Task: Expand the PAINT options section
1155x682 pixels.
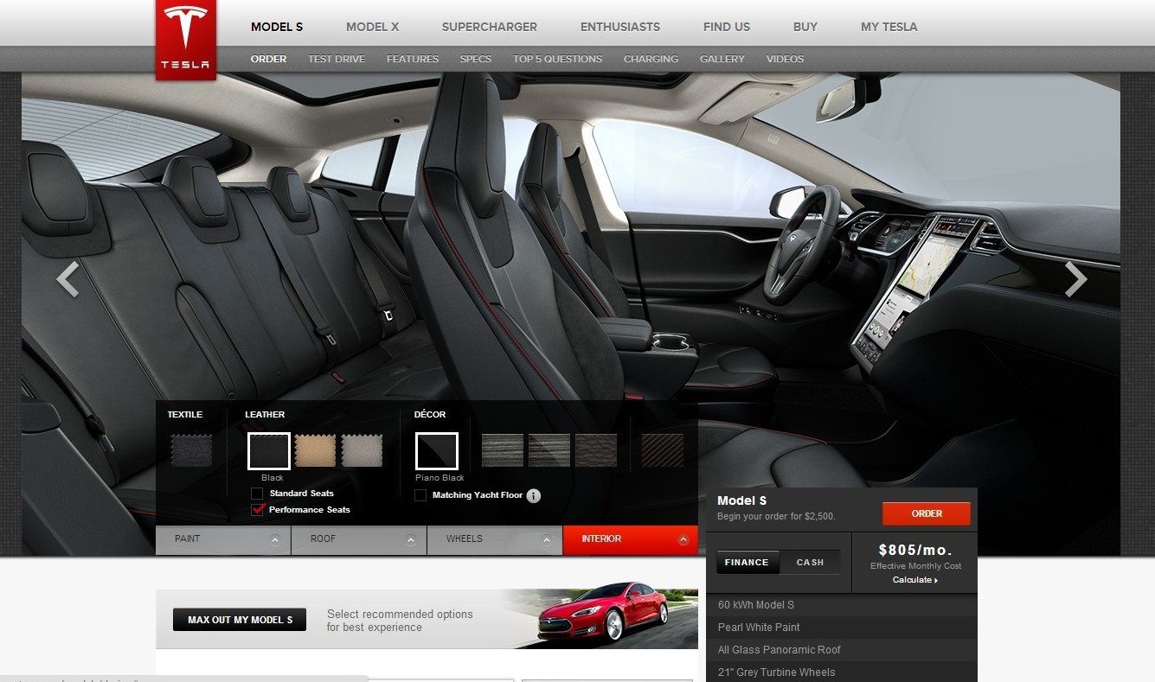Action: (x=223, y=539)
